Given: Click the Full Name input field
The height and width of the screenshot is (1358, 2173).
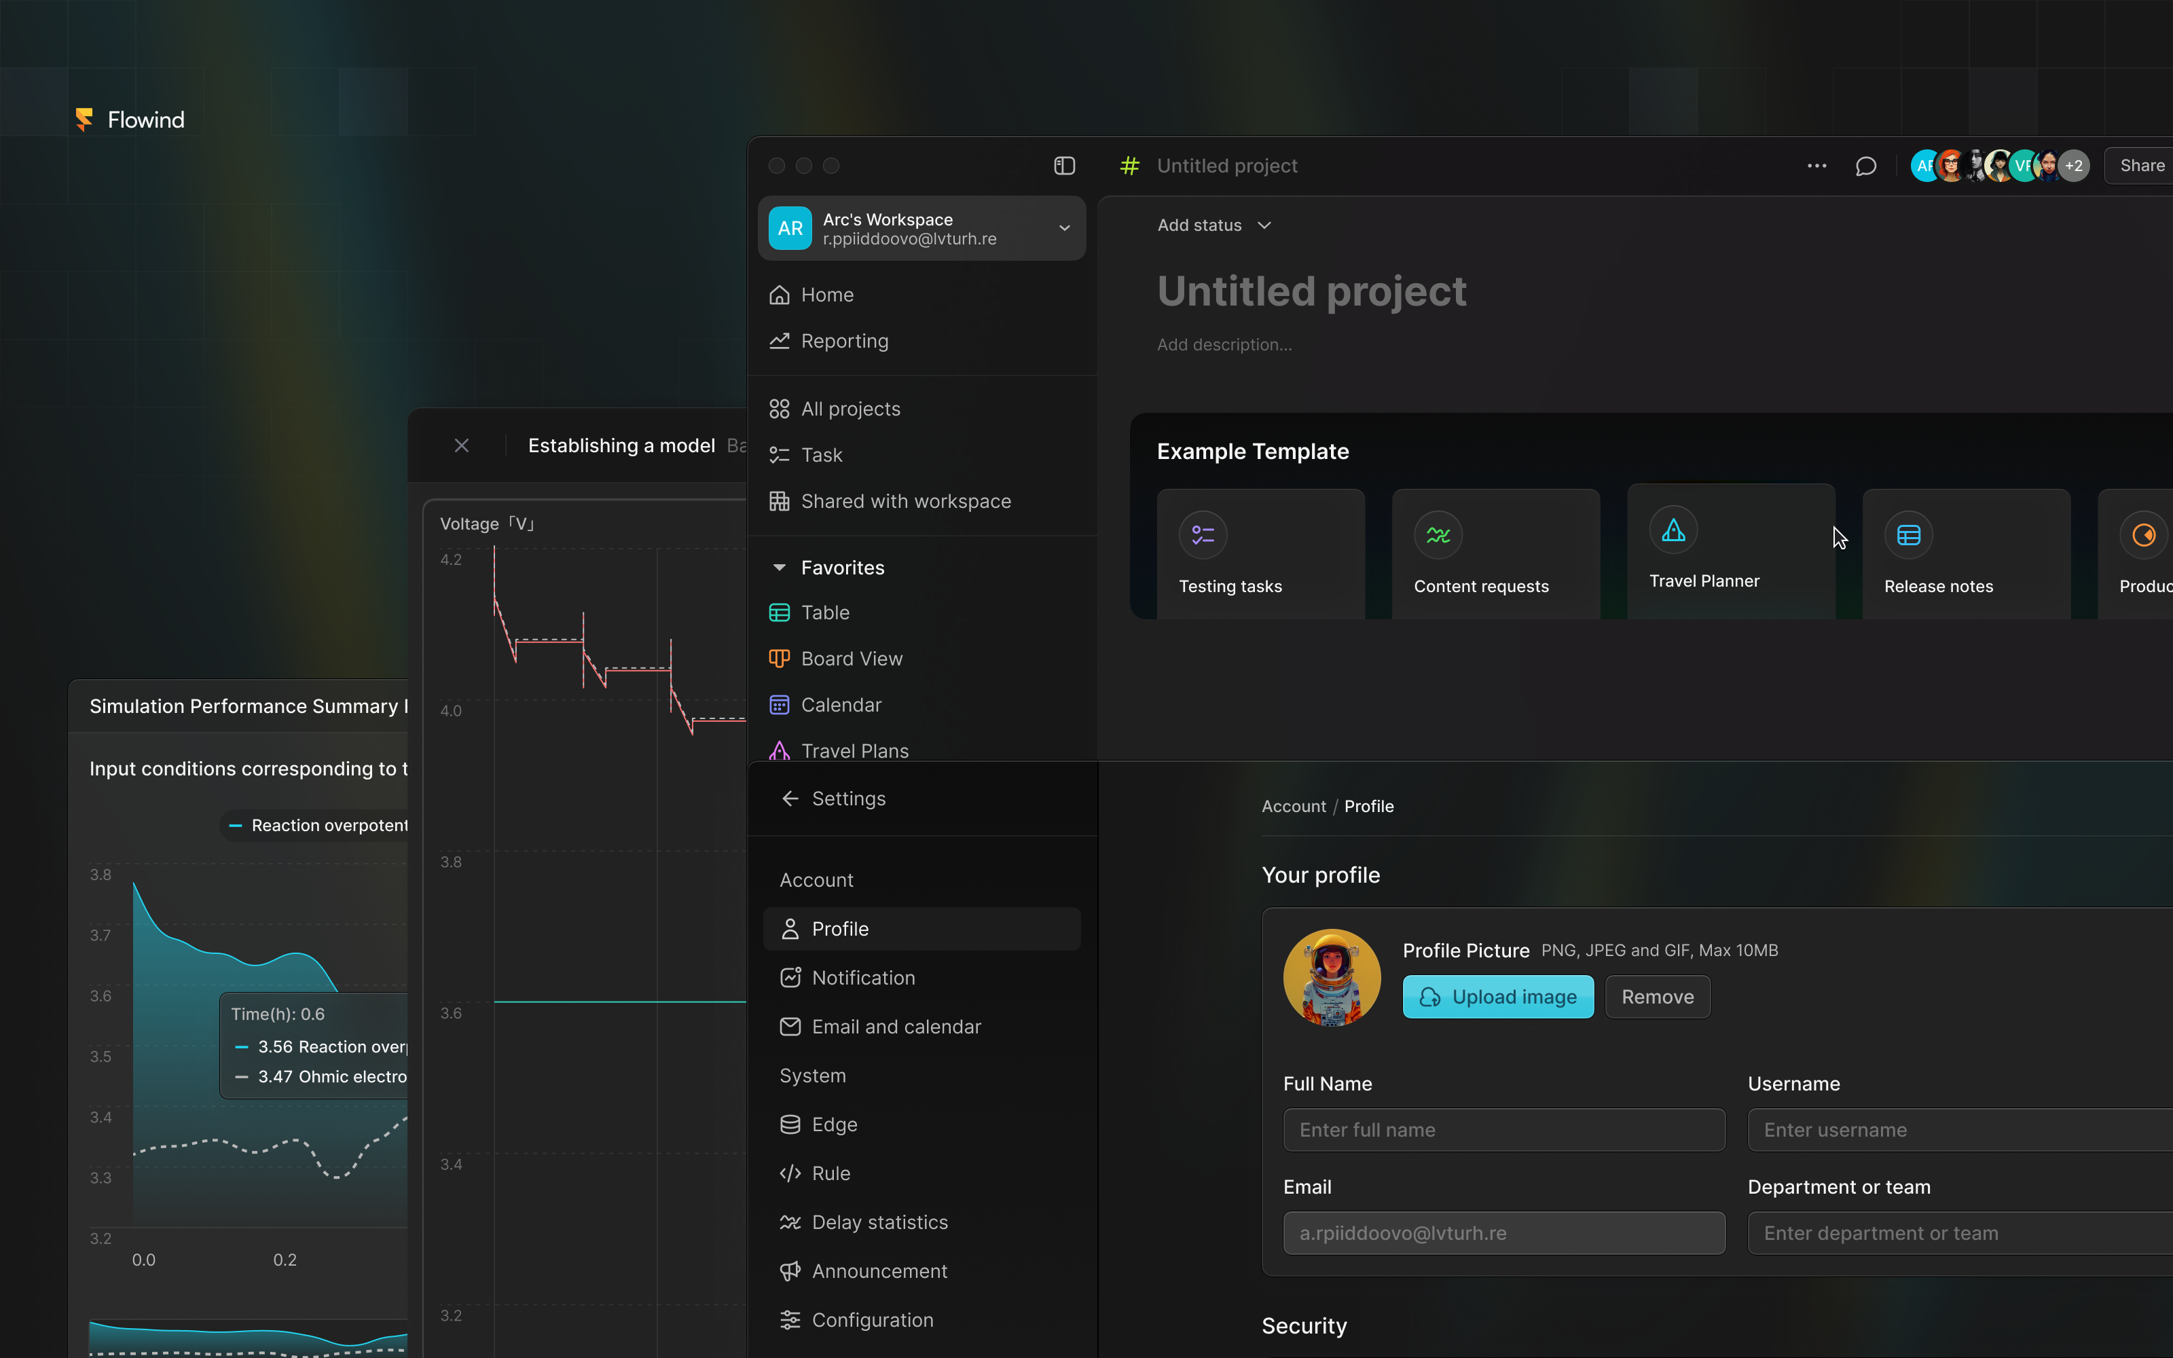Looking at the screenshot, I should click(1504, 1130).
